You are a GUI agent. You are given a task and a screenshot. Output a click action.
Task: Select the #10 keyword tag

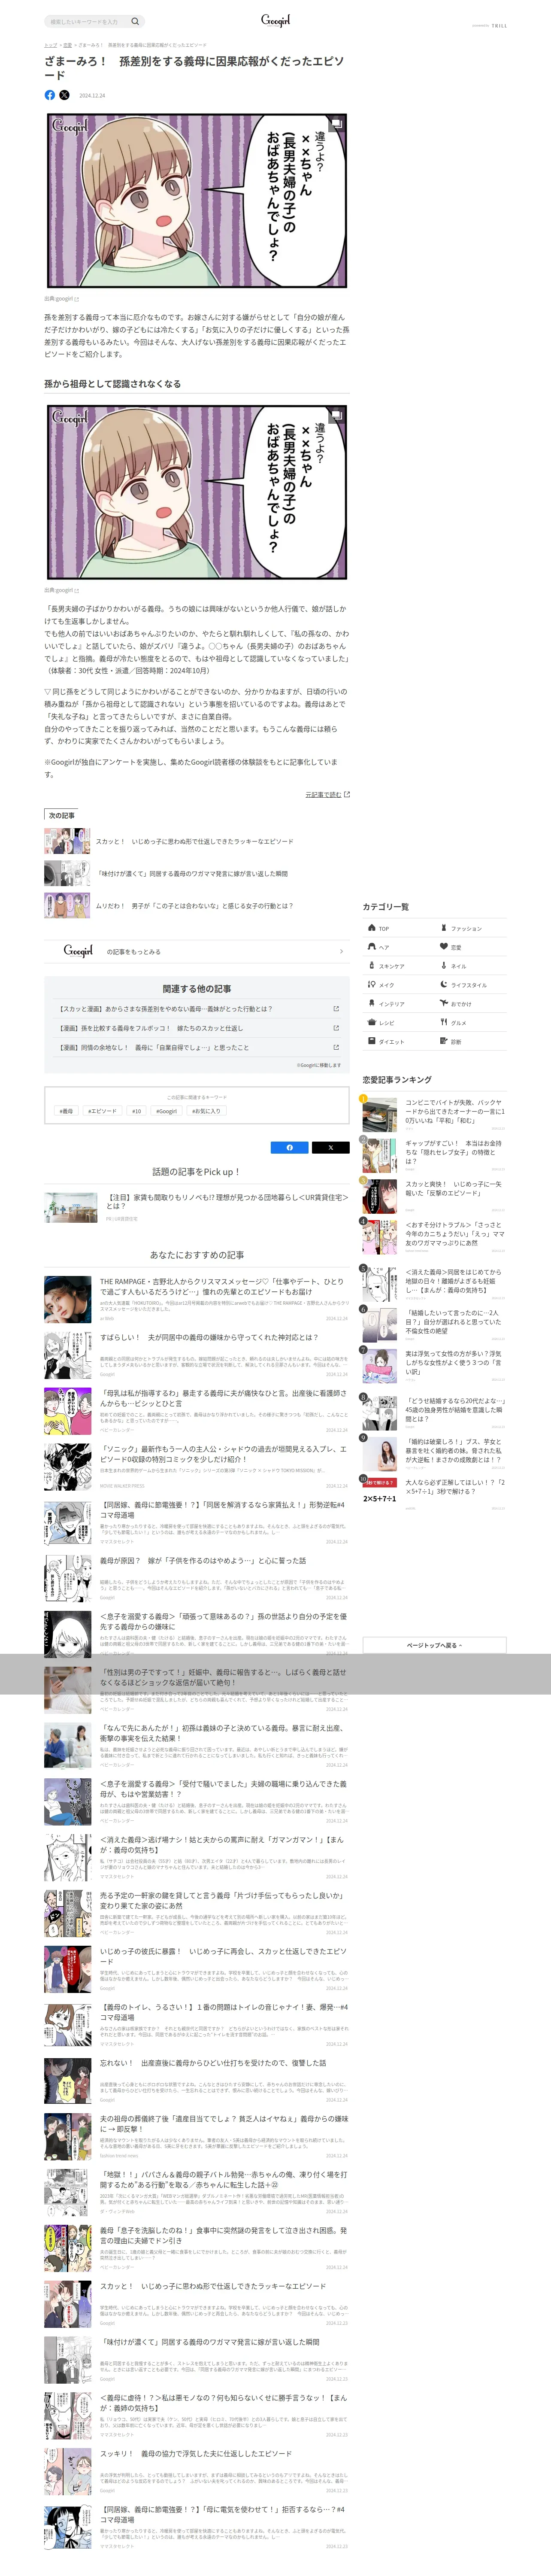pos(137,1111)
